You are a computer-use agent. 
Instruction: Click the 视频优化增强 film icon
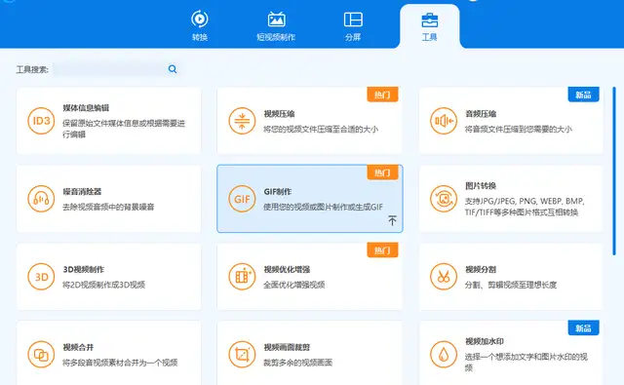tap(242, 277)
